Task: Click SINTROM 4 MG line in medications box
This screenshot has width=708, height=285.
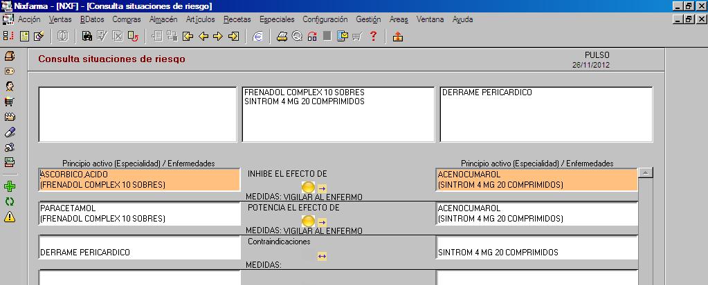Action: (x=305, y=101)
